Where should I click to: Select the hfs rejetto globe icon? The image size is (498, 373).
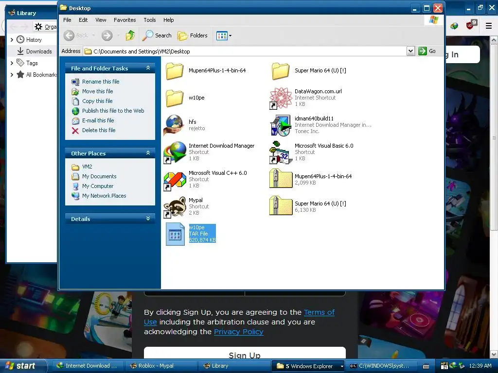(175, 125)
